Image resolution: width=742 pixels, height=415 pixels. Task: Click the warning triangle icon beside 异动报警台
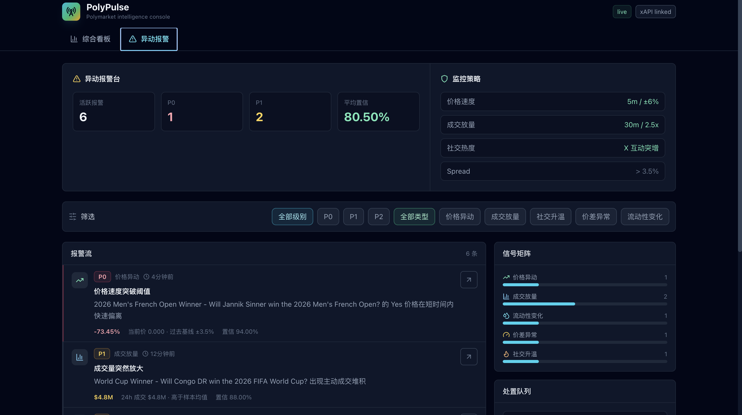[77, 79]
